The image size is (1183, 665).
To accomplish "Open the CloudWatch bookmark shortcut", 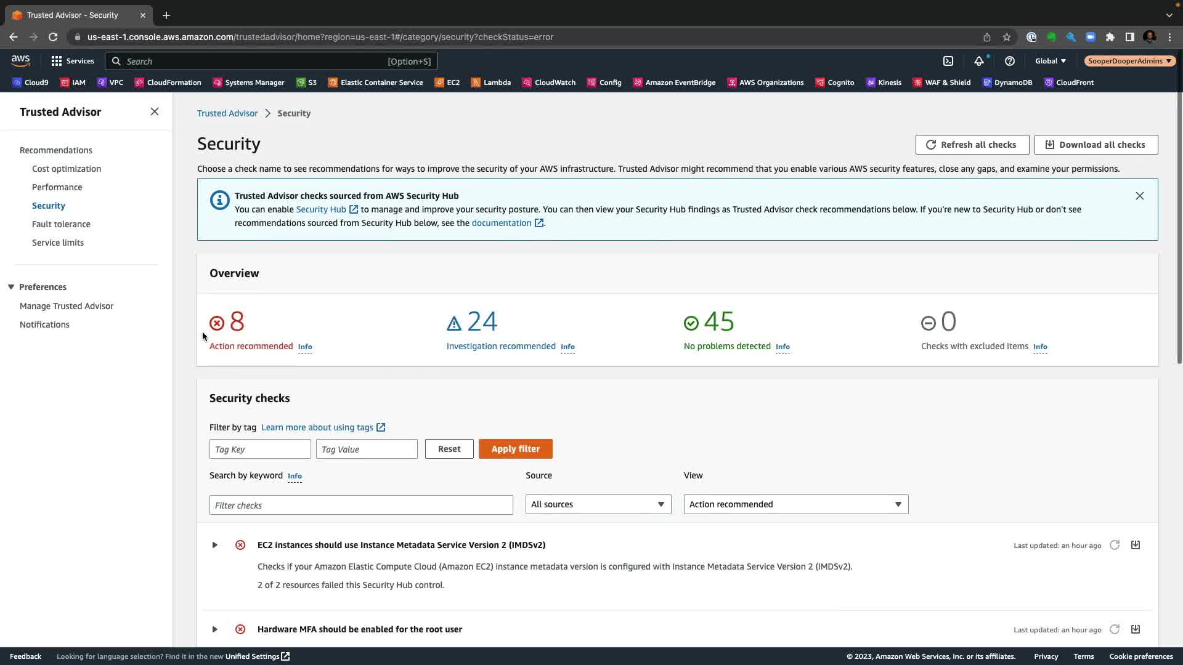I will click(x=548, y=83).
